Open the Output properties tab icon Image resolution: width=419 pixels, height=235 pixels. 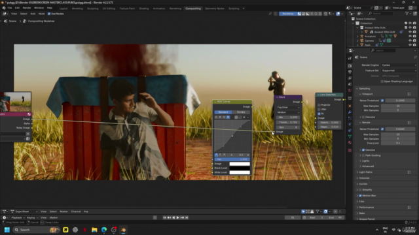(350, 72)
